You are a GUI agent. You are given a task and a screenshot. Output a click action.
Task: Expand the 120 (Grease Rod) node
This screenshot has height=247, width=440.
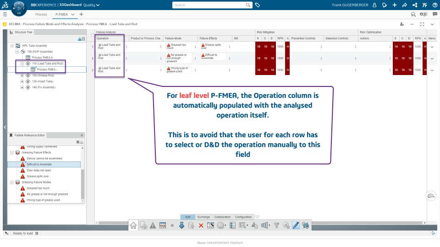click(x=22, y=75)
